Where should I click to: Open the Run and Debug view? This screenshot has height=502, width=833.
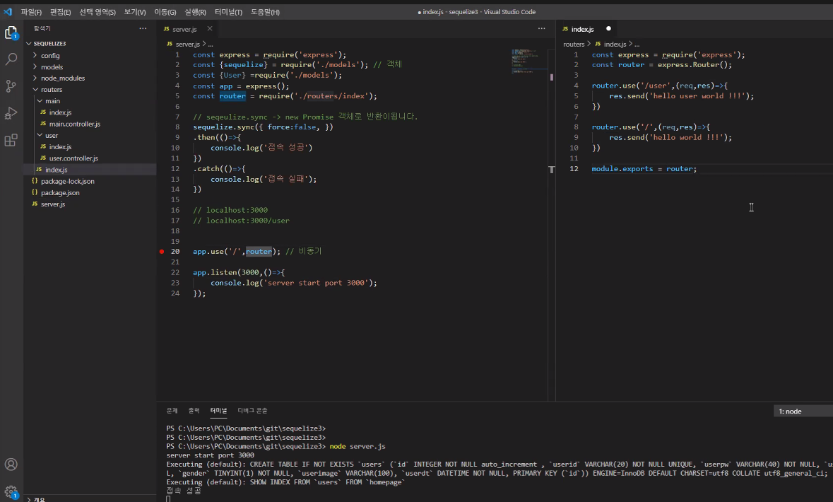11,113
